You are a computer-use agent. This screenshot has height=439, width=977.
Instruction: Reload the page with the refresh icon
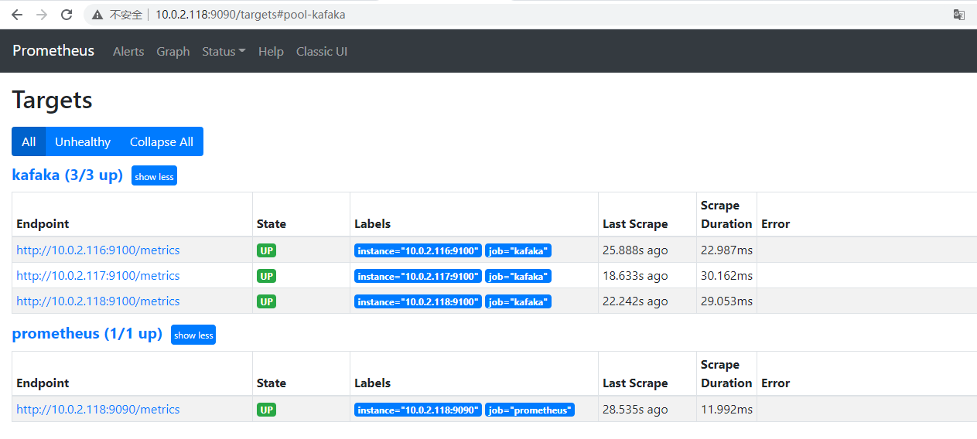click(x=67, y=15)
